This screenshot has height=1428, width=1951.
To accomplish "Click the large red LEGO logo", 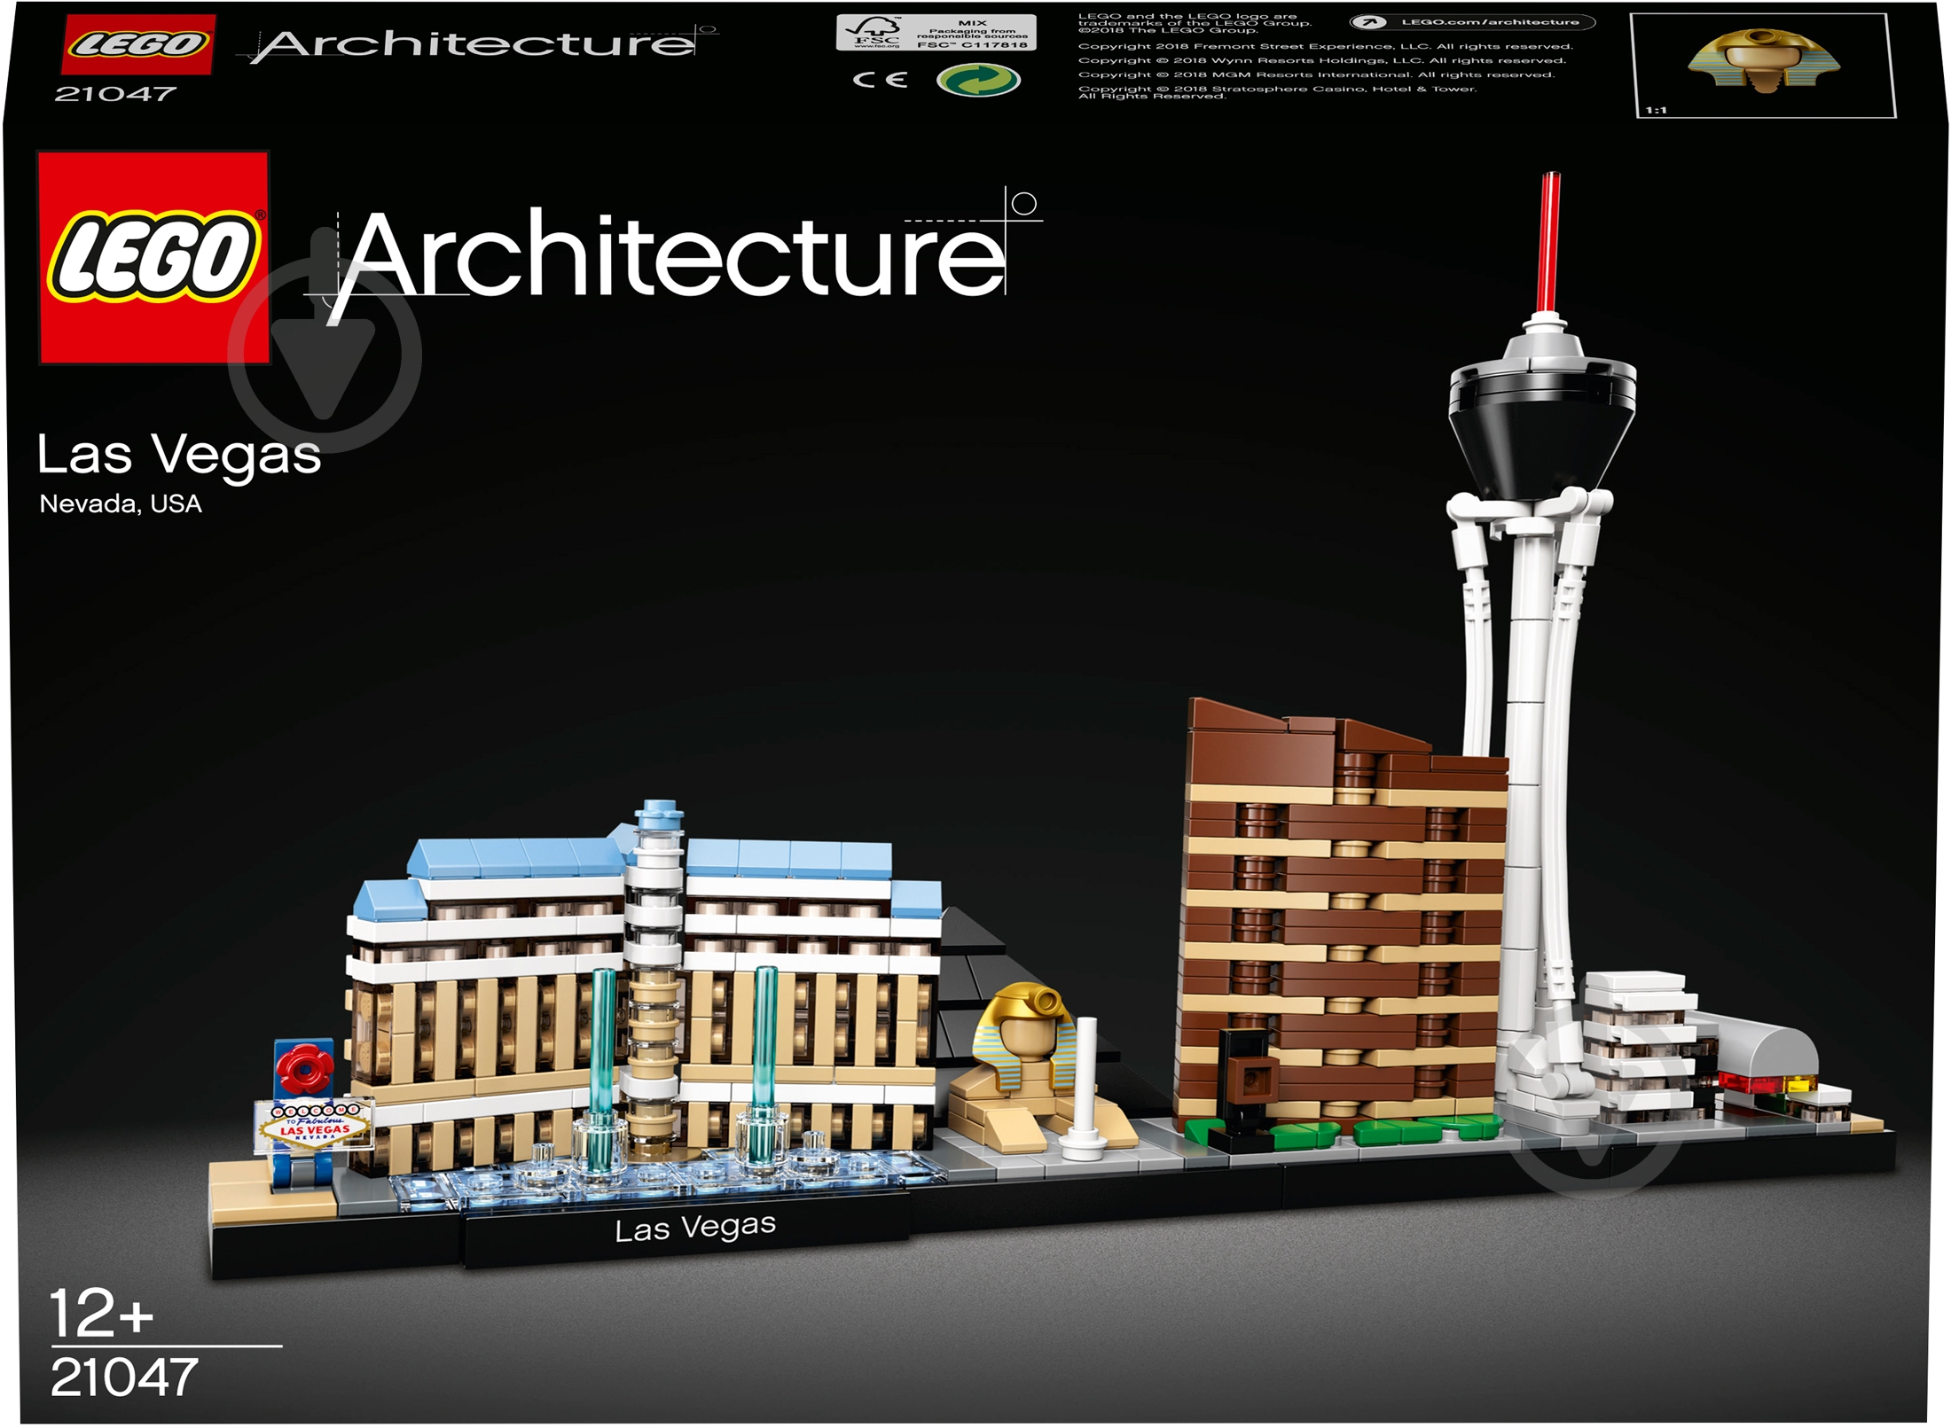I will (154, 257).
